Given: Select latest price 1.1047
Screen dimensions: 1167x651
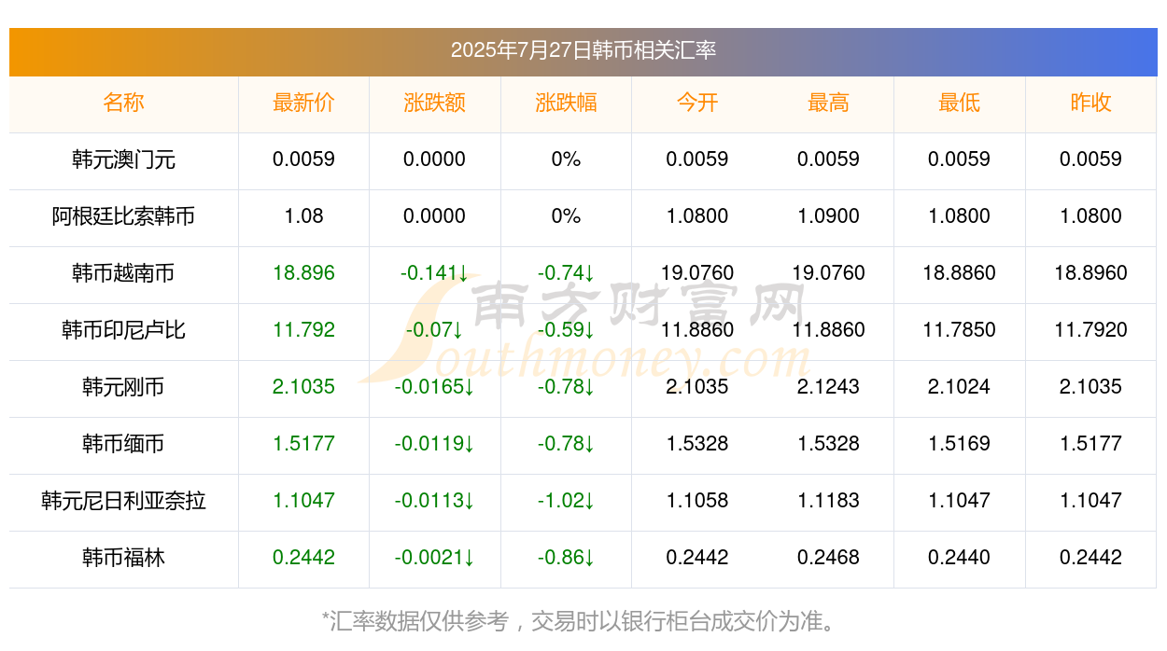Looking at the screenshot, I should coord(303,501).
